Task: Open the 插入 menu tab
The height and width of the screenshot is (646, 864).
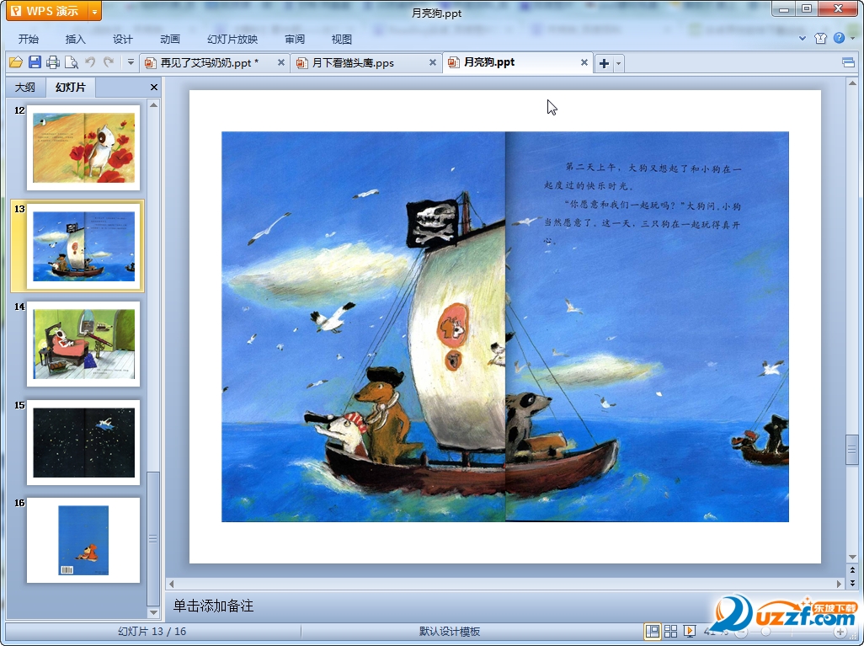Action: [x=75, y=39]
